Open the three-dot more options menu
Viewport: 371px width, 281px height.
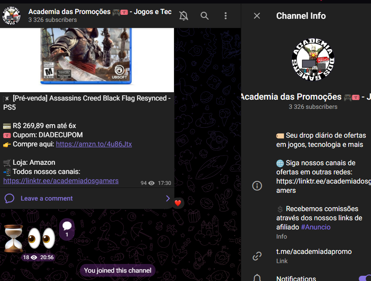225,16
